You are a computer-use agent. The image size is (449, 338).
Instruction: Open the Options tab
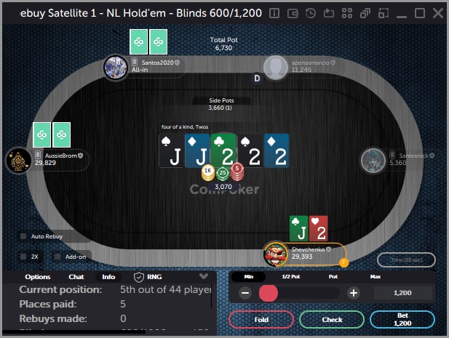pyautogui.click(x=38, y=277)
